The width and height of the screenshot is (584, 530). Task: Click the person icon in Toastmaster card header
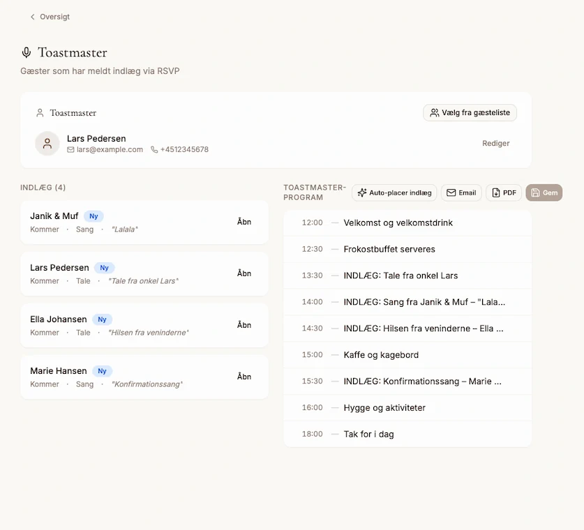(x=40, y=113)
